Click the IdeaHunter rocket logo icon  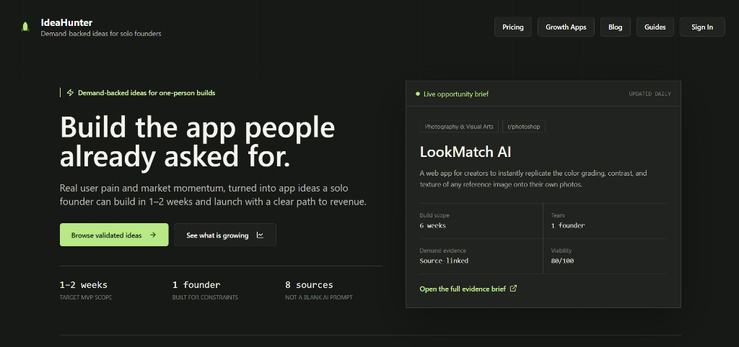(25, 27)
